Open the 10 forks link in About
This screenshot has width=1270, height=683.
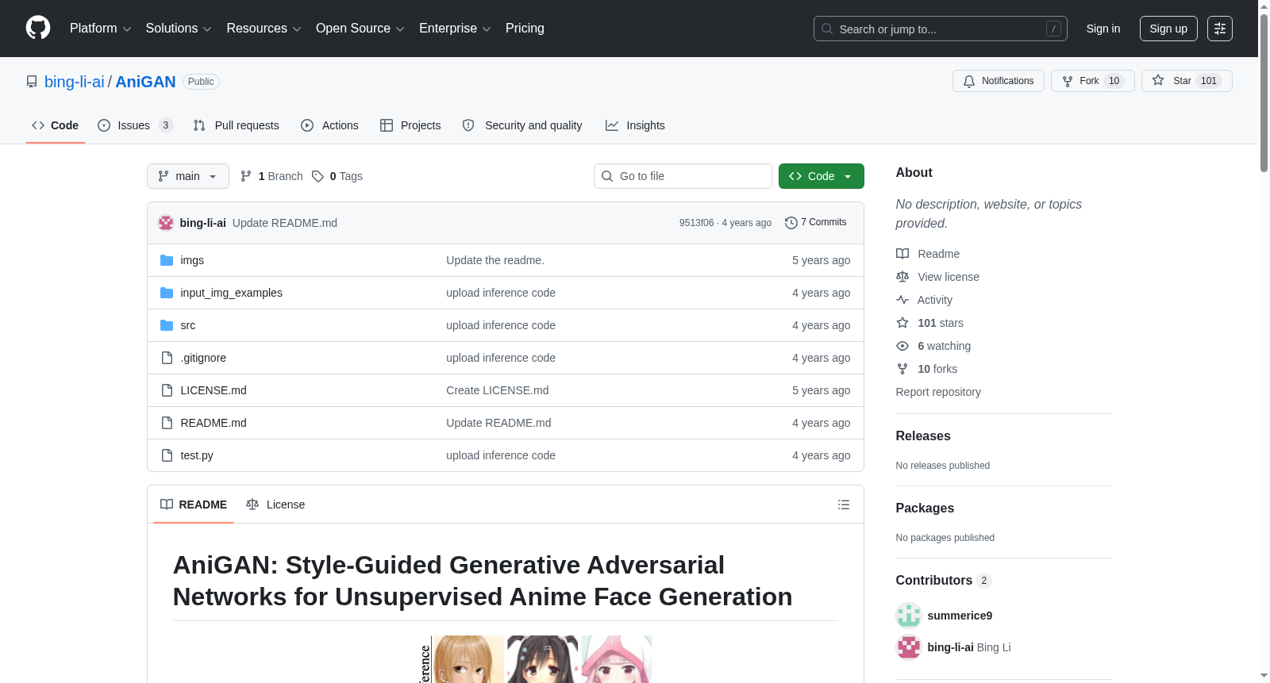[937, 369]
